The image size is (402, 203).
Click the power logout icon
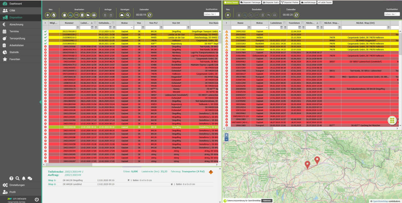point(37,199)
